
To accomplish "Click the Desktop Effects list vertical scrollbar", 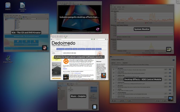I will tap(173, 83).
